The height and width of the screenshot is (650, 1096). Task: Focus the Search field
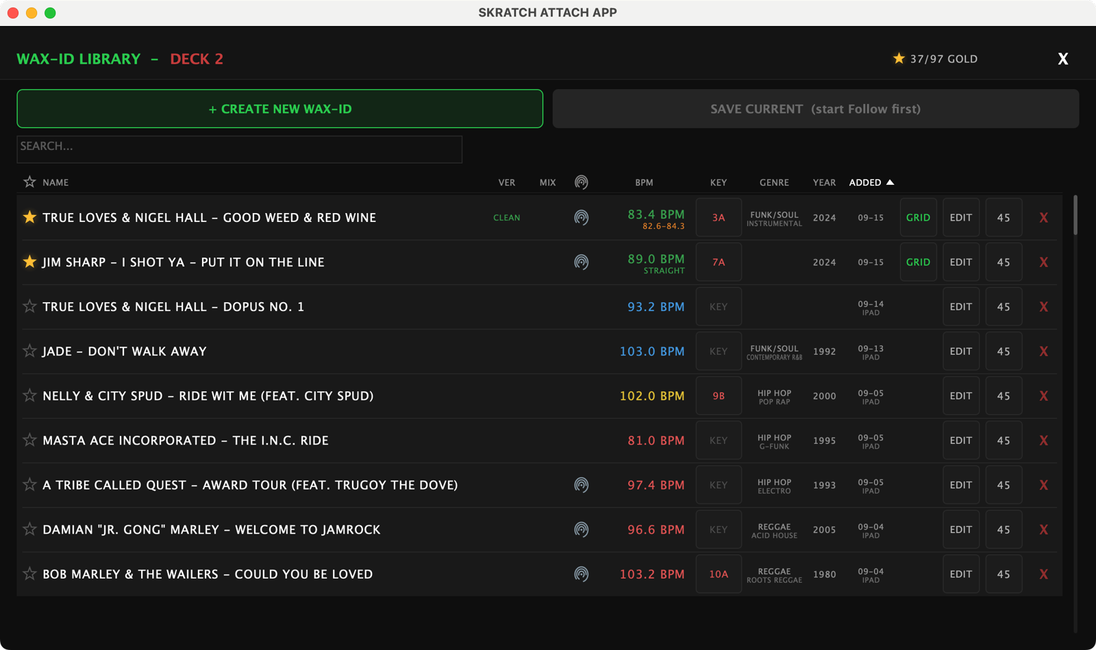click(240, 149)
